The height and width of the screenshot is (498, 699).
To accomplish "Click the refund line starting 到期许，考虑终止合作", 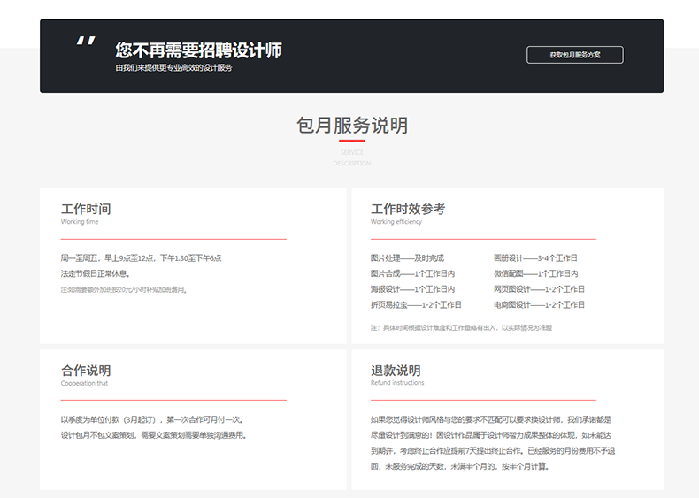I will coord(493,451).
